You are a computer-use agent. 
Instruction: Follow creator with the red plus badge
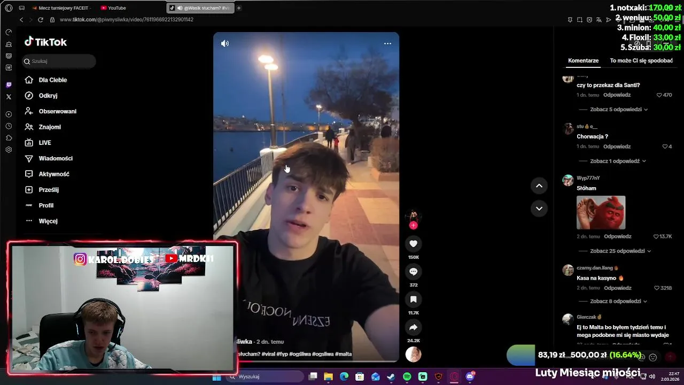pos(413,226)
